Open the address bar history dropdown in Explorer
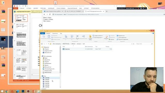The height and width of the screenshot is (93, 165). coord(132,44)
